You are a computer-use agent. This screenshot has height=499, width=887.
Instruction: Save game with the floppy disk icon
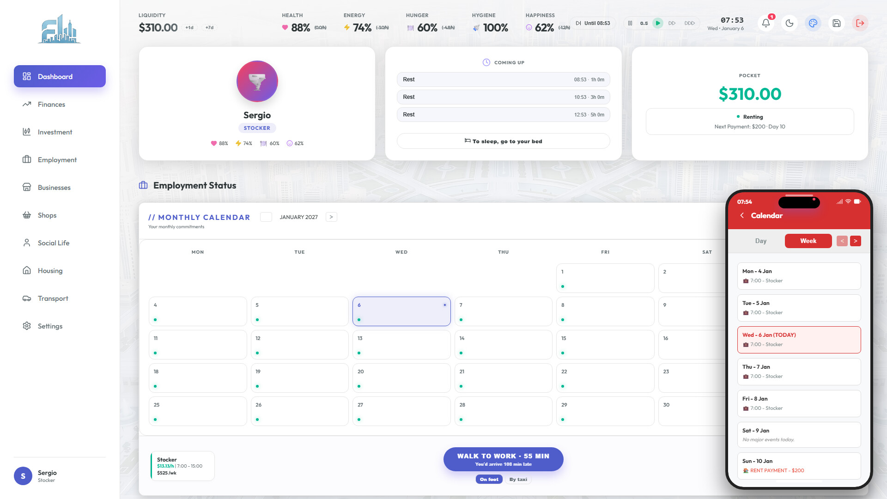pyautogui.click(x=837, y=23)
